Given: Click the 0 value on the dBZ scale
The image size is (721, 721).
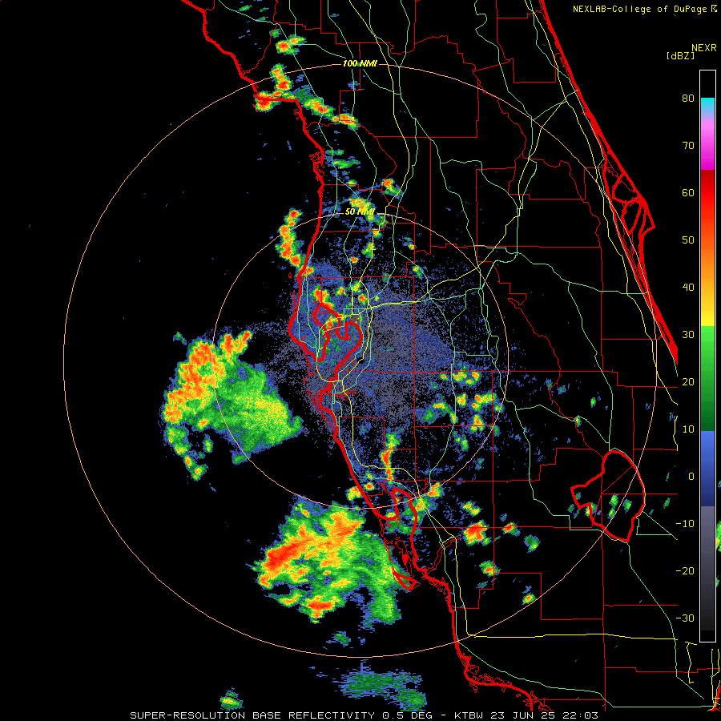Looking at the screenshot, I should point(691,477).
